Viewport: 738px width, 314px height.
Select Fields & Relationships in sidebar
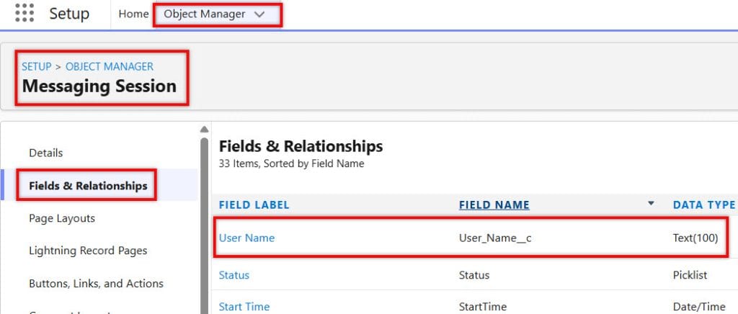click(x=88, y=186)
